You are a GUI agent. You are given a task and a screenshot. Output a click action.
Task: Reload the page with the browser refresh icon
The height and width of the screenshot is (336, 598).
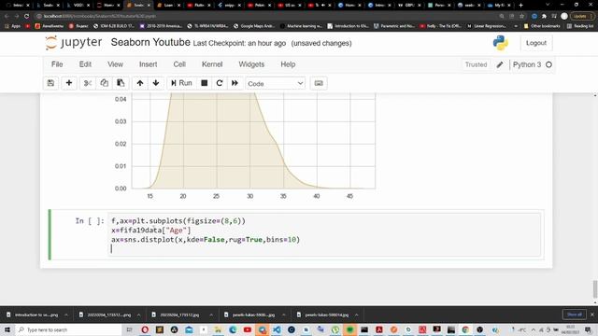pos(26,16)
